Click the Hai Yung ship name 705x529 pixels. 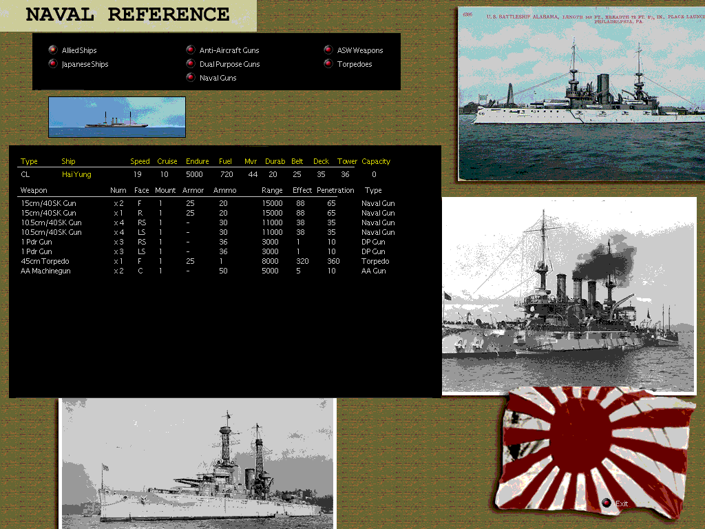(76, 174)
